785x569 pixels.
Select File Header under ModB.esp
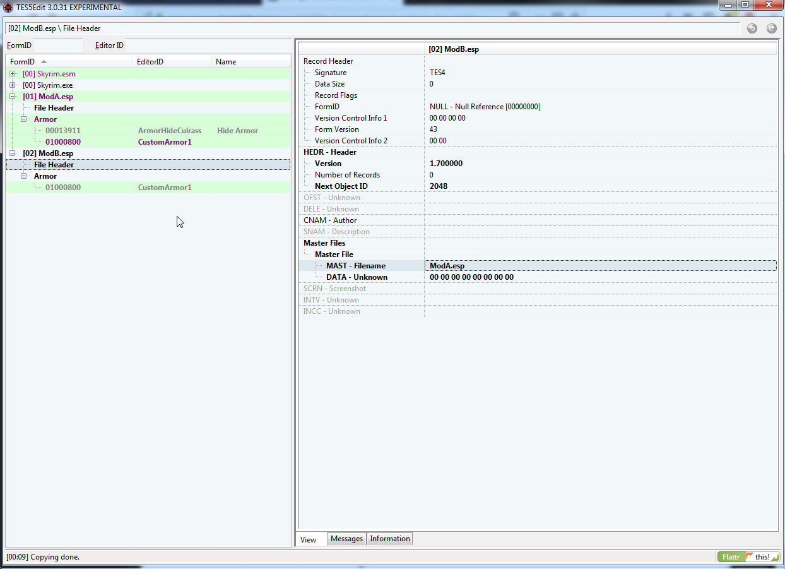(x=148, y=165)
